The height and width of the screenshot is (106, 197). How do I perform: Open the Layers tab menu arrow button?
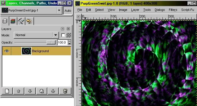tap(62, 29)
